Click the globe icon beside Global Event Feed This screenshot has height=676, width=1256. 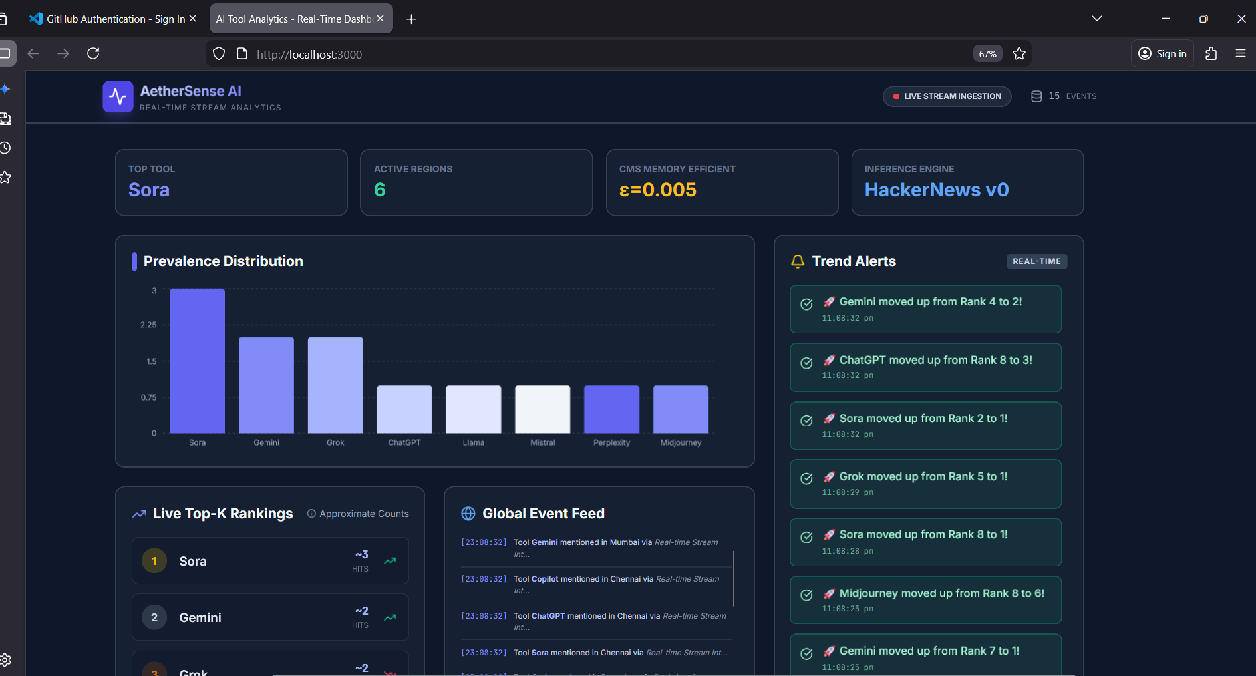pos(468,514)
